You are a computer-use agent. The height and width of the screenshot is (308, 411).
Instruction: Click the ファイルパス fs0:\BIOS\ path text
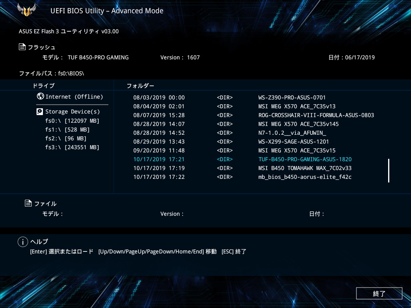51,73
